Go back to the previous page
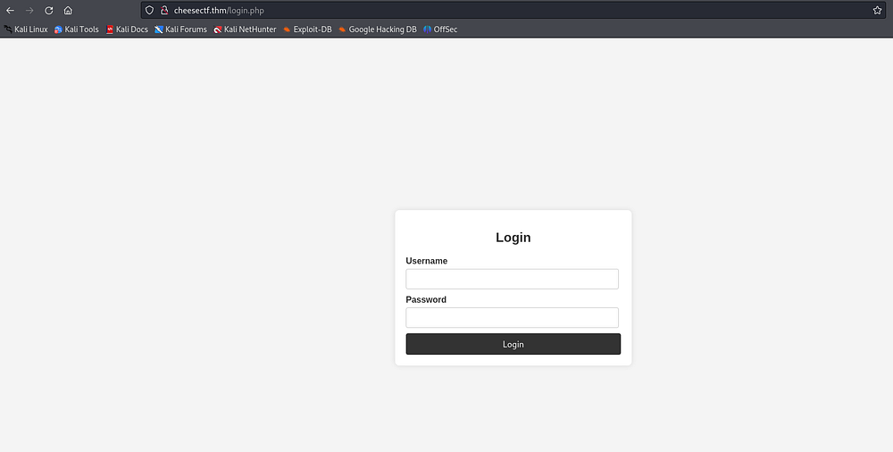Image resolution: width=893 pixels, height=452 pixels. coord(10,10)
